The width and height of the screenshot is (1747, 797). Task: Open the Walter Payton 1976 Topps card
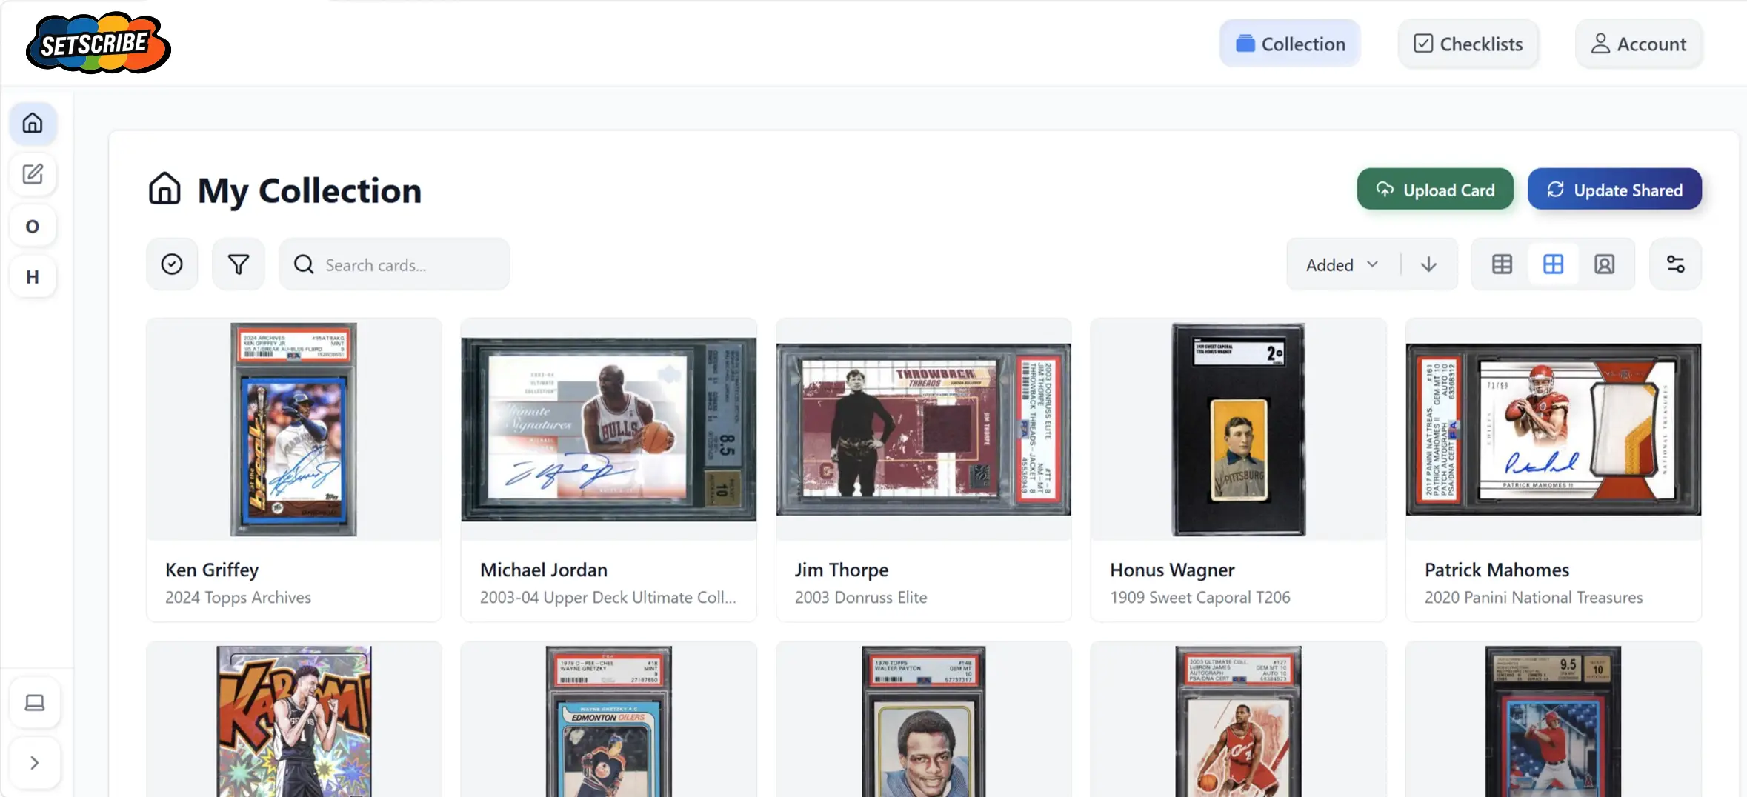[x=924, y=721]
